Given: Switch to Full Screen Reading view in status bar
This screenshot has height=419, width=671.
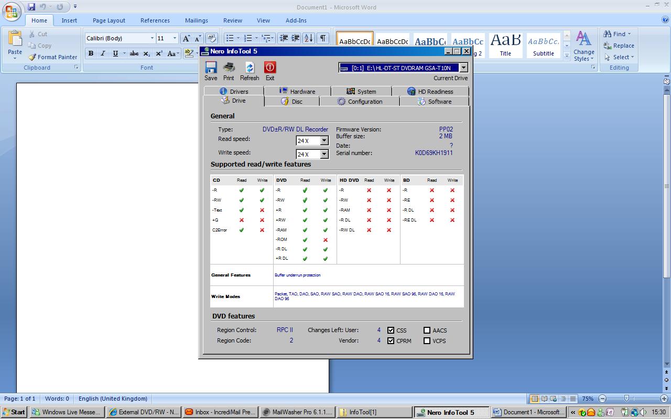Looking at the screenshot, I should click(544, 399).
